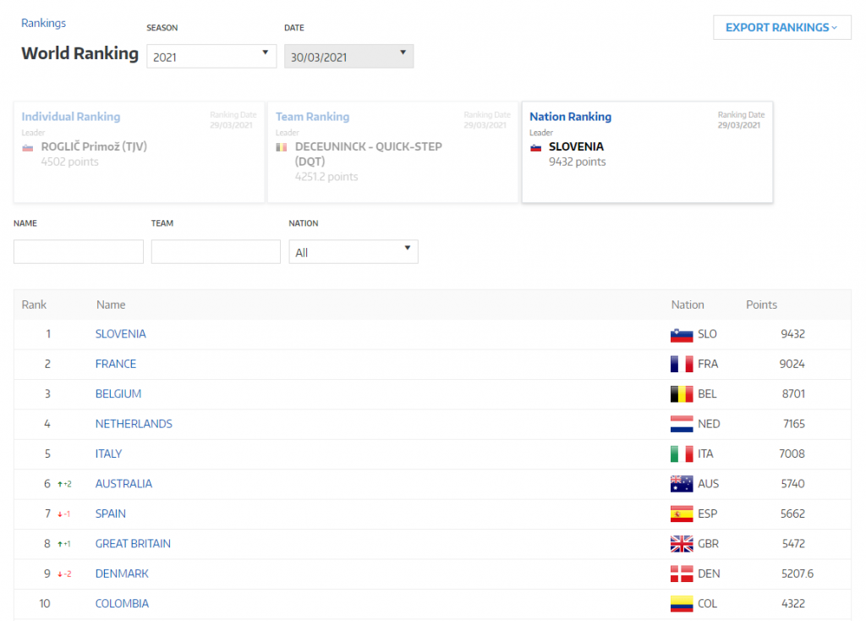Open the Season 2021 dropdown
Screen dimensions: 866x621
pyautogui.click(x=211, y=57)
